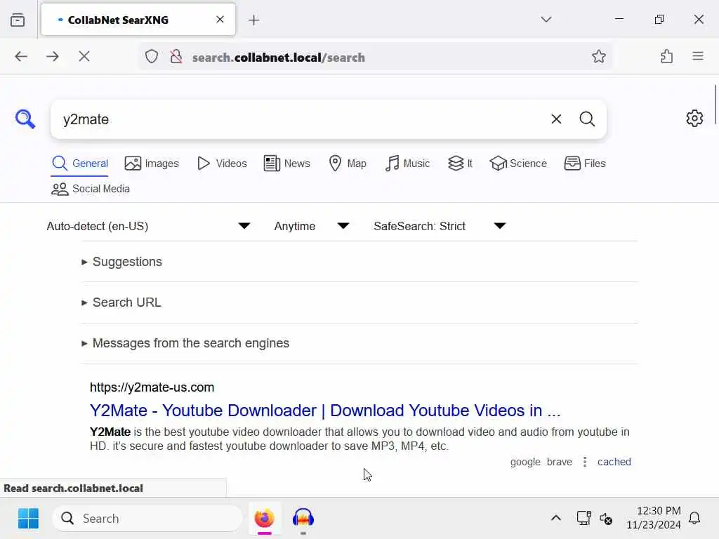Show hidden system tray icons
Screen dimensions: 719x539
[x=556, y=519]
